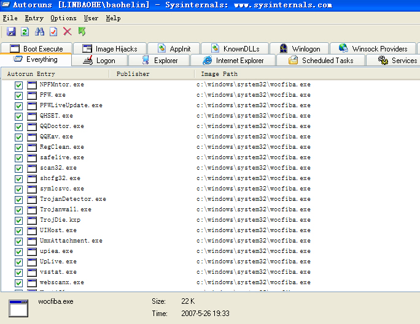Uncheck the PFWLiveUpdate.exe checkbox
The width and height of the screenshot is (420, 324).
point(18,106)
